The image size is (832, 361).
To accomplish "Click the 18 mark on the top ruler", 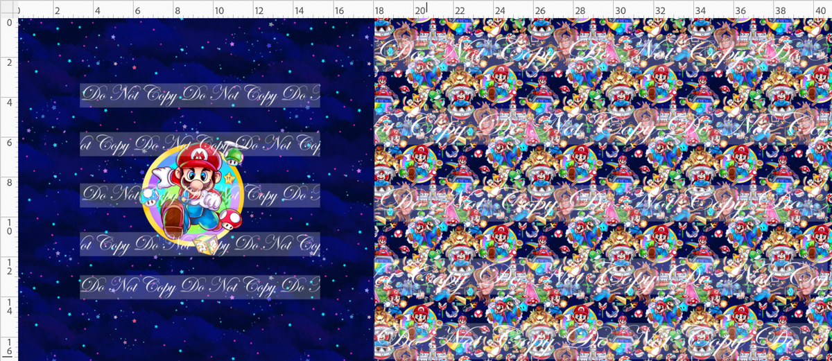I will point(379,11).
